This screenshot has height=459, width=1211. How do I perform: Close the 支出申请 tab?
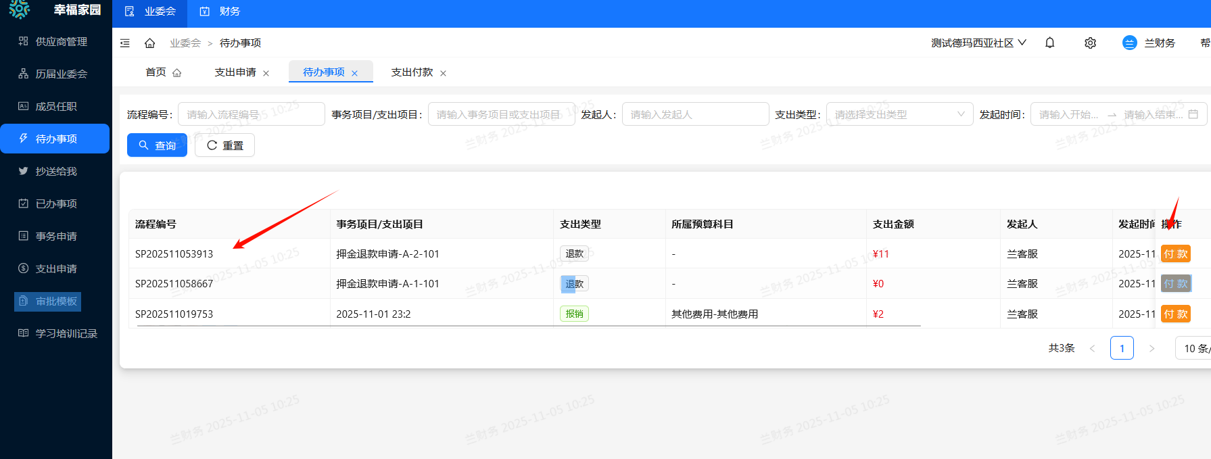(x=266, y=73)
